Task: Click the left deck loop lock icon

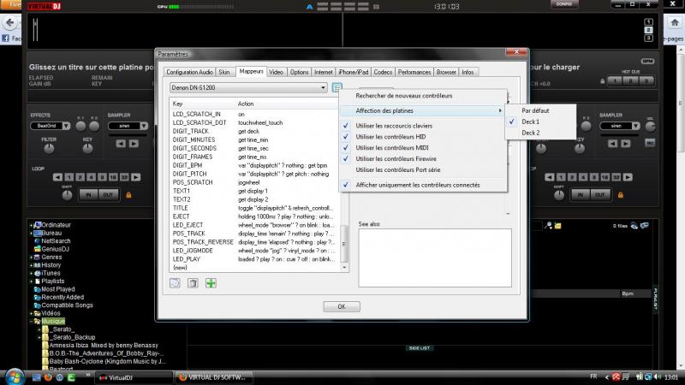Action: 128,194
